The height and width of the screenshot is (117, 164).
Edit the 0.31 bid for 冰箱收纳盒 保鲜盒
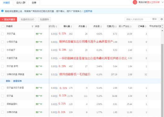[56, 74]
